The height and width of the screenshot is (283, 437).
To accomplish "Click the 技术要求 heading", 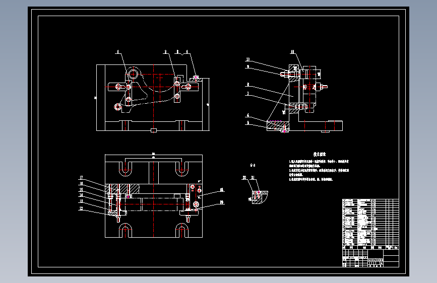I will pyautogui.click(x=320, y=154).
